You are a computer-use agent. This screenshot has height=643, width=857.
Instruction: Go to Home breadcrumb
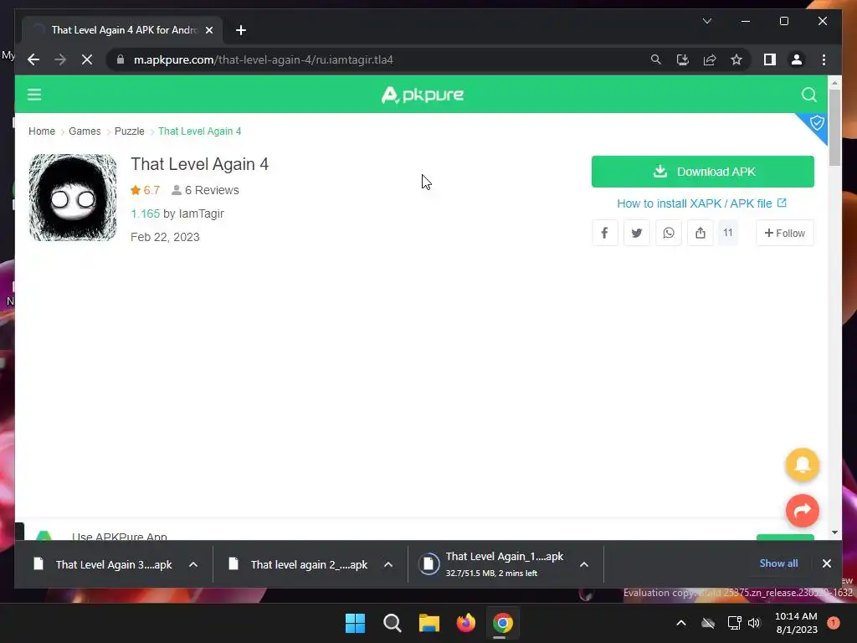pyautogui.click(x=42, y=131)
